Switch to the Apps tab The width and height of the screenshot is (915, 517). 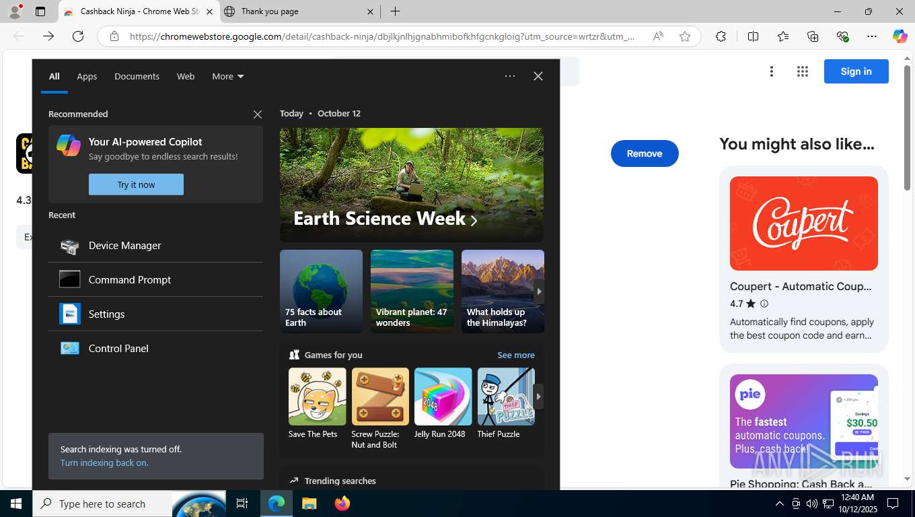[x=87, y=76]
